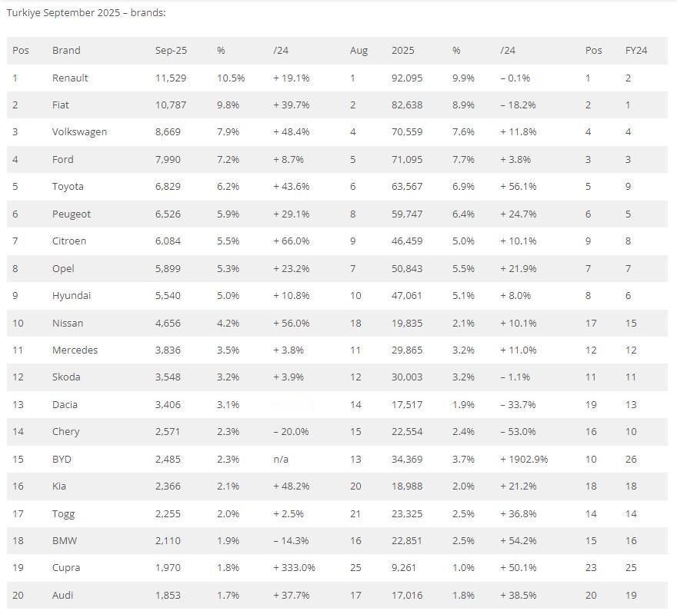677x611 pixels.
Task: Click the Turkiye September 2025 brands heading
Action: coord(86,13)
